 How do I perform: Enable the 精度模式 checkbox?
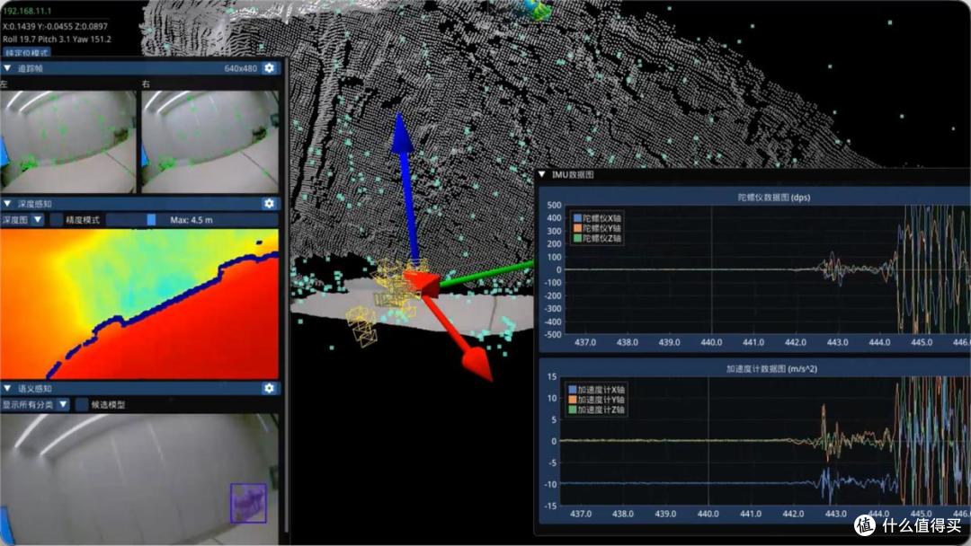[57, 219]
